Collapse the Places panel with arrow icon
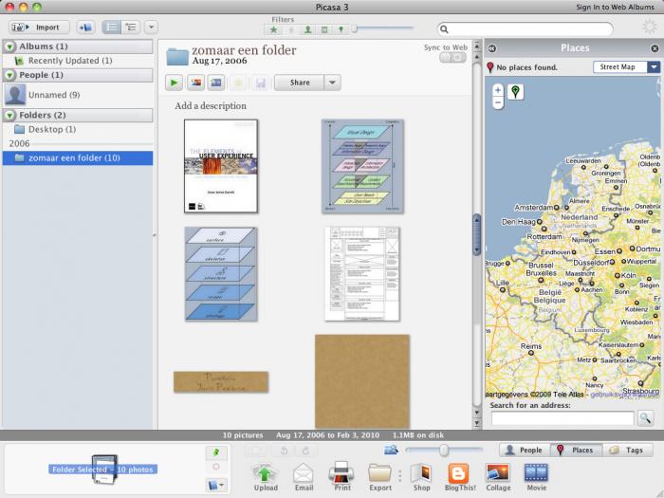This screenshot has width=664, height=498. pyautogui.click(x=492, y=48)
